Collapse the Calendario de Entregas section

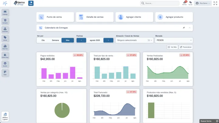[x=189, y=28]
